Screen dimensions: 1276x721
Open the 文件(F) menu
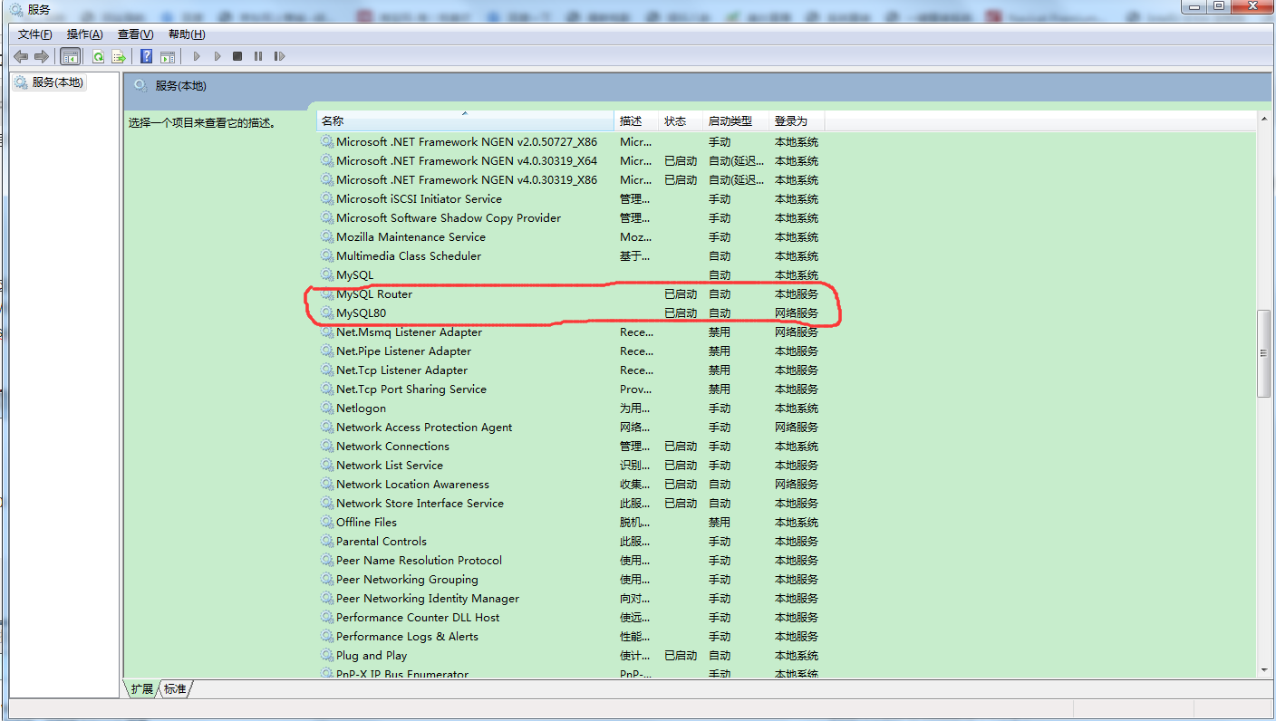35,34
